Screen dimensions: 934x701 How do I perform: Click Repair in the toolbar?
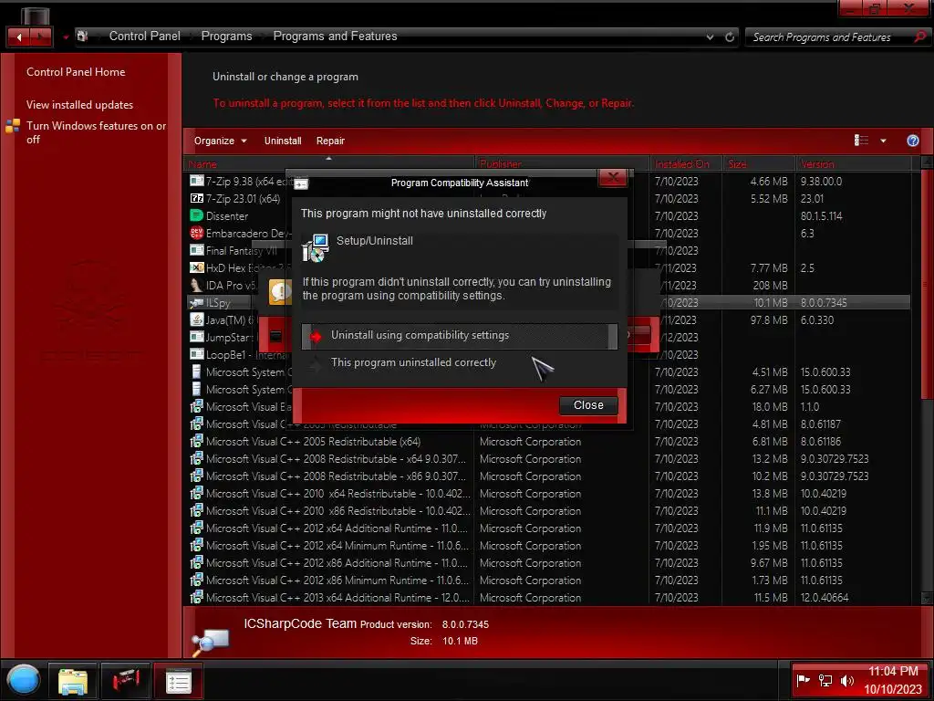tap(330, 141)
